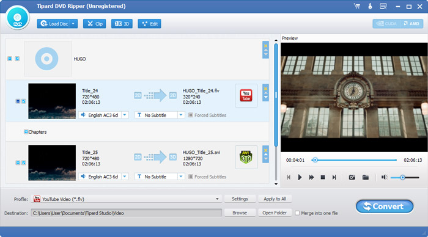Click the preview video area

[354, 97]
